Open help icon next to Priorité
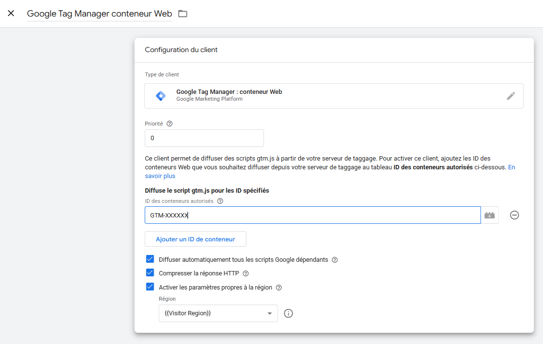 click(169, 124)
